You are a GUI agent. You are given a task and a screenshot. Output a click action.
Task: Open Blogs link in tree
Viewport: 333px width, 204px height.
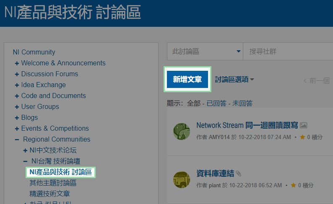pos(29,117)
